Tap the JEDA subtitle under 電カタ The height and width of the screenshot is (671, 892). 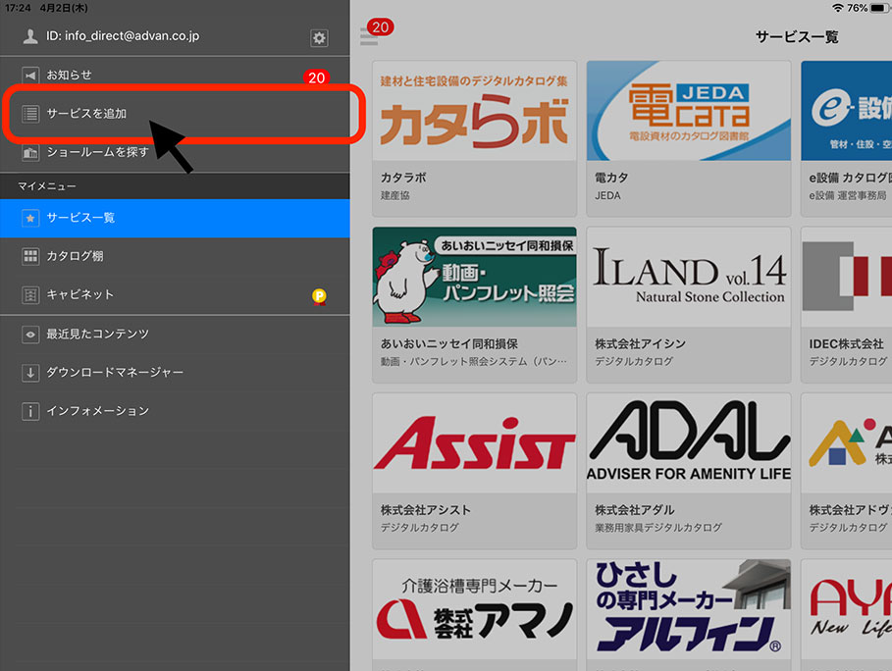click(607, 195)
